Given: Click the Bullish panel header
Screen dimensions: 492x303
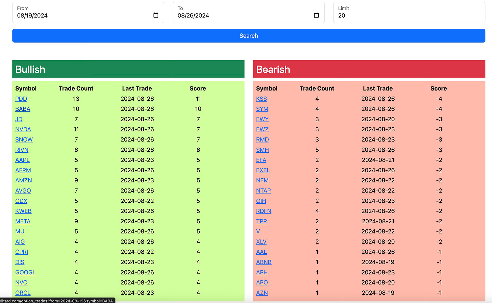Looking at the screenshot, I should [128, 69].
